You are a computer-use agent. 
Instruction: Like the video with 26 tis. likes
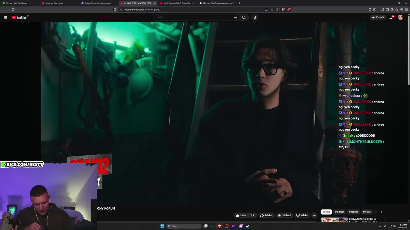coord(241,215)
